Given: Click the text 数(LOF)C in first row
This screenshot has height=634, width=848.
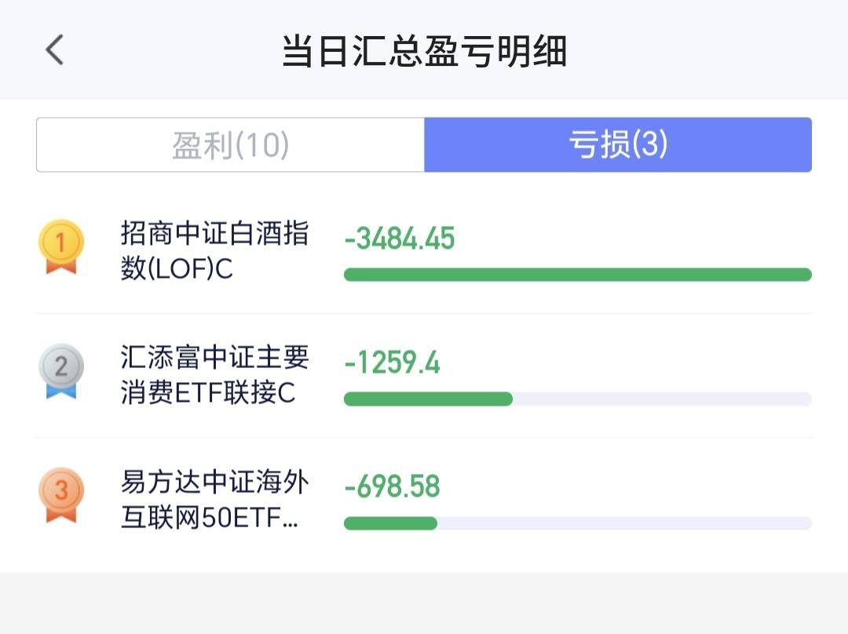Looking at the screenshot, I should coord(177,268).
